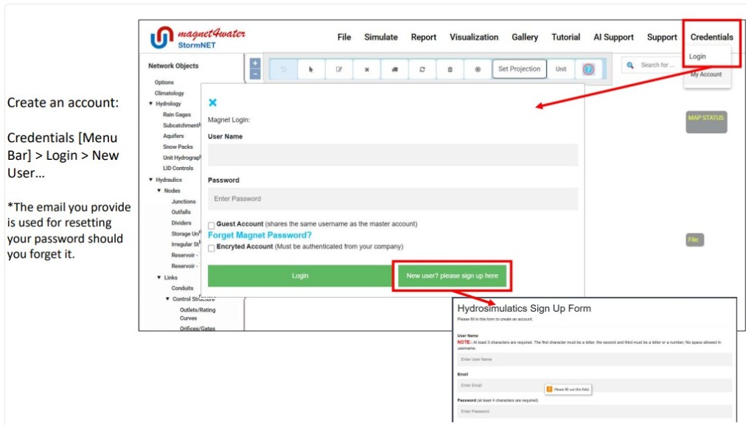Tick the Guest Account checkbox
This screenshot has height=425, width=746.
(212, 225)
